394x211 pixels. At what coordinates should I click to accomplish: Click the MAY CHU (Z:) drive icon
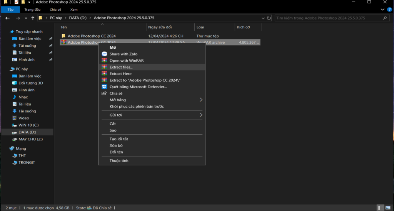point(15,139)
